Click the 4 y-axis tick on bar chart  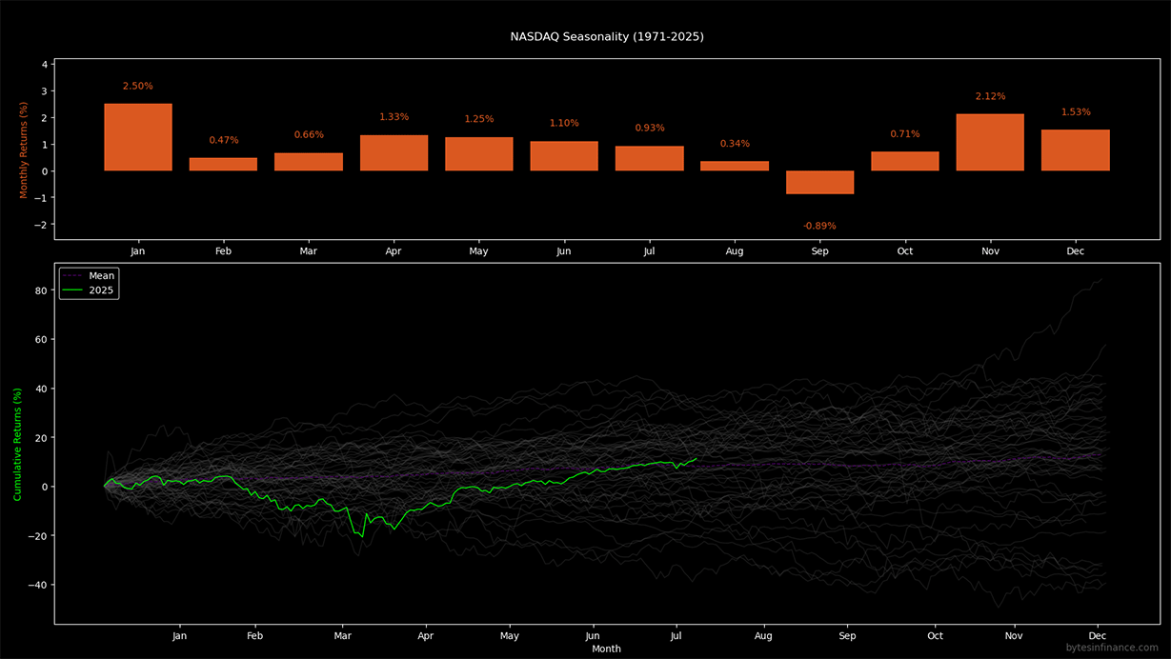point(44,65)
